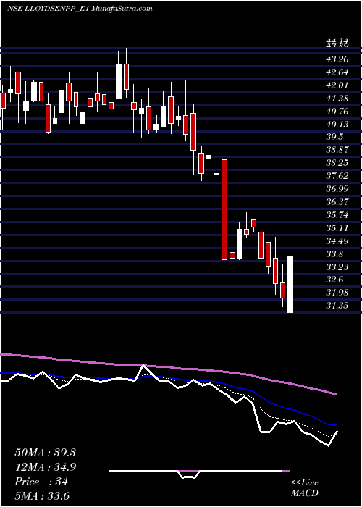Click the 40.76 price axis label
This screenshot has width=362, height=507.
pos(337,112)
